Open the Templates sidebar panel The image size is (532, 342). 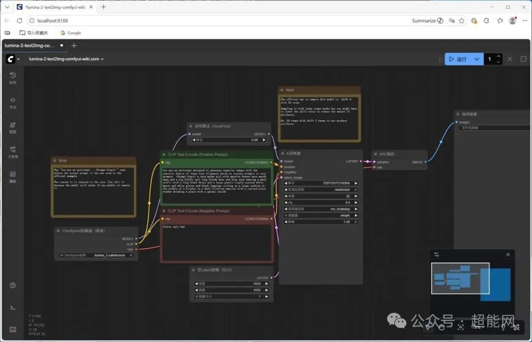(13, 176)
